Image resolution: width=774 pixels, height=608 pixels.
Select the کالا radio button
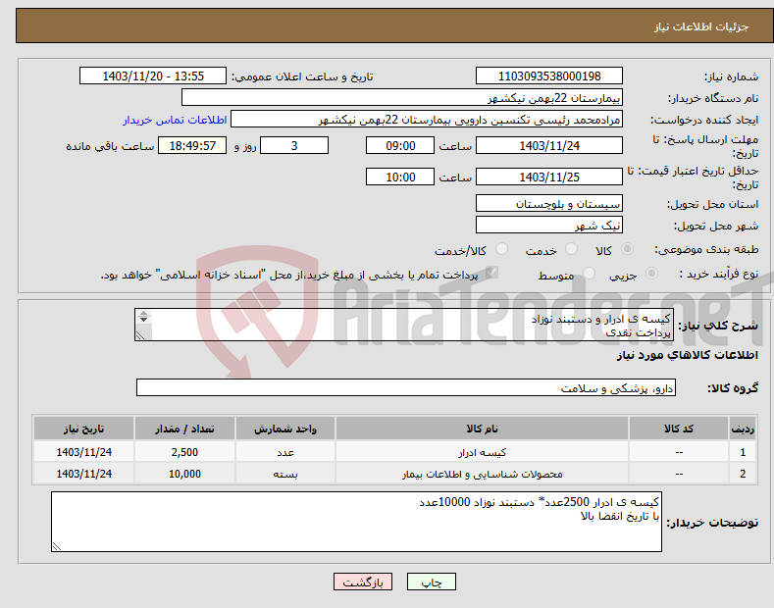tap(627, 249)
